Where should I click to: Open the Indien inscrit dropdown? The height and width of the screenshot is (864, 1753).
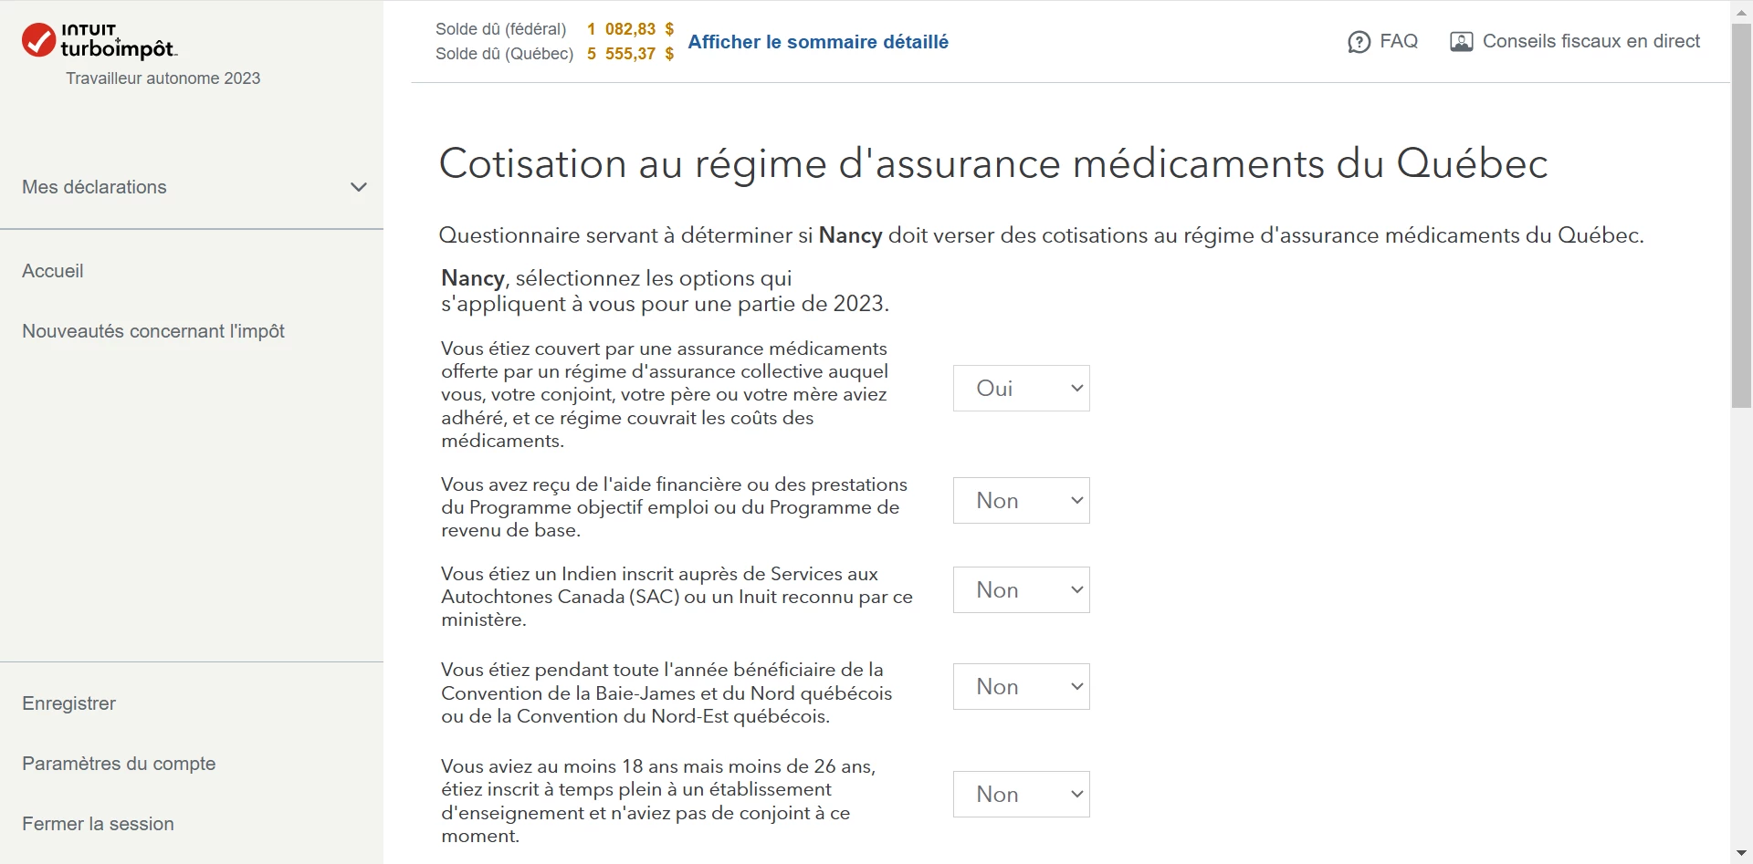[1022, 589]
